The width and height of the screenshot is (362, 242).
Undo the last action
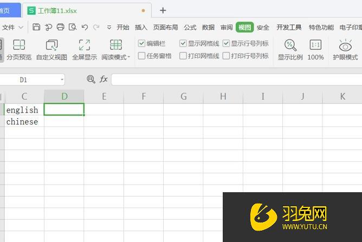click(85, 27)
